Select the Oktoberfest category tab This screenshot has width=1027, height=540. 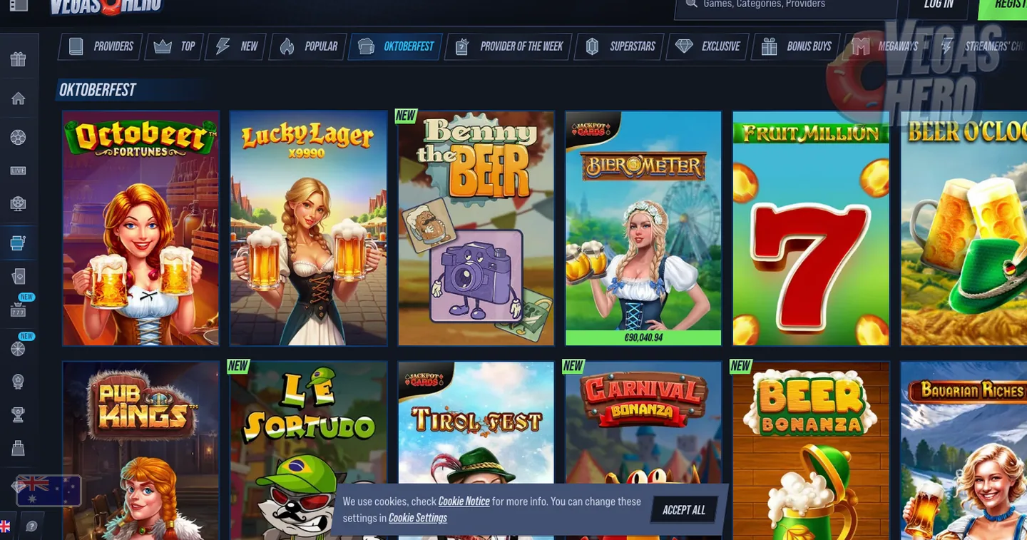pyautogui.click(x=396, y=46)
